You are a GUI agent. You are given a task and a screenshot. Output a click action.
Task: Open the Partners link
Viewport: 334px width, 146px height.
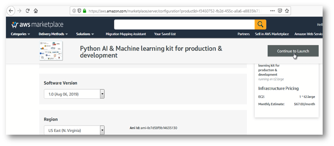pos(243,34)
